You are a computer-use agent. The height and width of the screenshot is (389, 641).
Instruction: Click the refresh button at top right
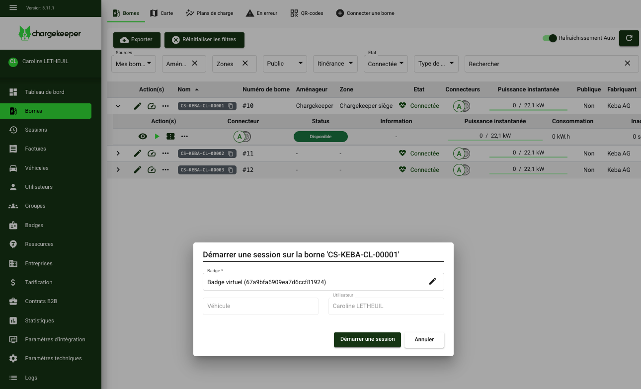coord(629,38)
